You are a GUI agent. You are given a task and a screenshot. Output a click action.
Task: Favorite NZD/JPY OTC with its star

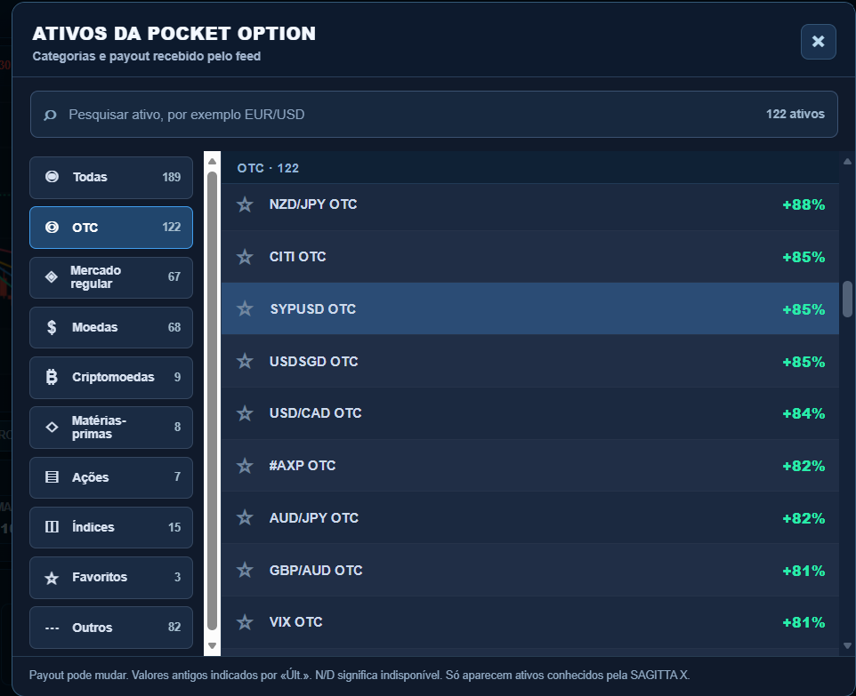[x=245, y=204]
